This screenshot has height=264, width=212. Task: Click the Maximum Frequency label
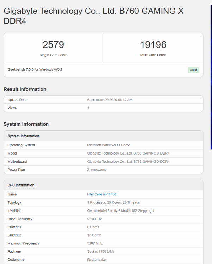coord(23,243)
